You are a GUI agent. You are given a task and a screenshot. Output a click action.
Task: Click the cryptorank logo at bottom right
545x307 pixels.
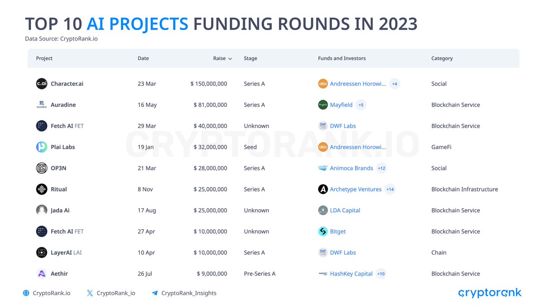coord(490,293)
